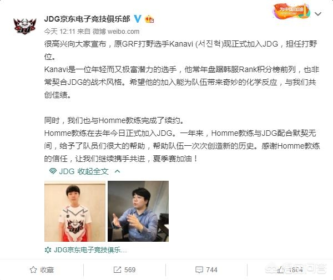333x280 pixels.
Task: Like the post via the thumbs-up icon
Action: pos(280,270)
